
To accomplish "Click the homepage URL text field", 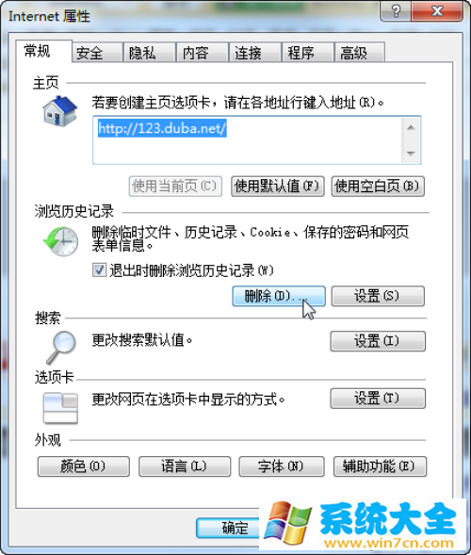I will click(x=247, y=140).
